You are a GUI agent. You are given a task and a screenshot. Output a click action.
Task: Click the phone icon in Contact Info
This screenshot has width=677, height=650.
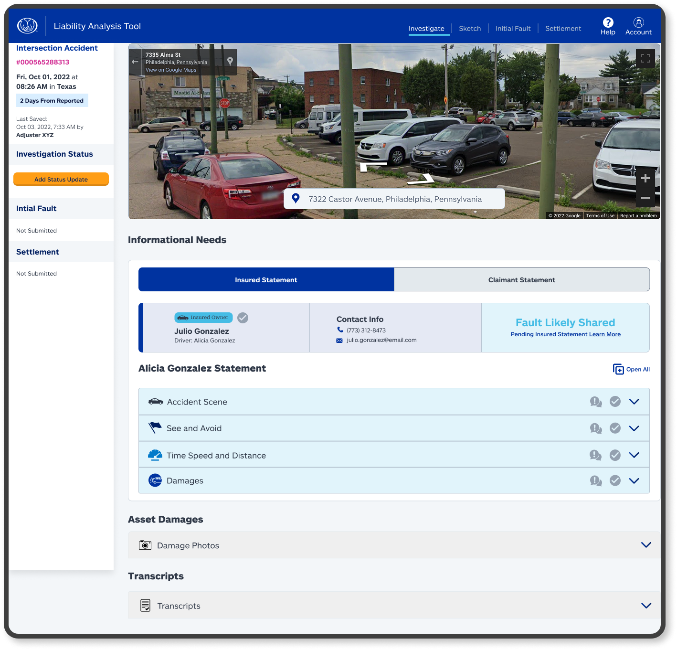click(340, 330)
